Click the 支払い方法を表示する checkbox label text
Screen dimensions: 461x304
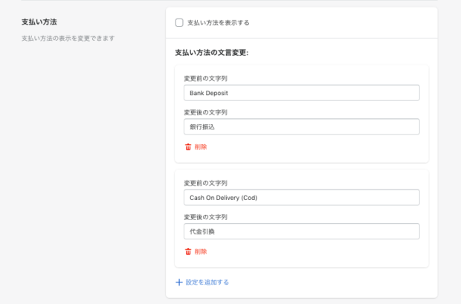pyautogui.click(x=218, y=23)
